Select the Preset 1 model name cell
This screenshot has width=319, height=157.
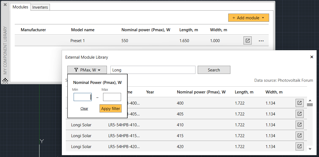77,41
